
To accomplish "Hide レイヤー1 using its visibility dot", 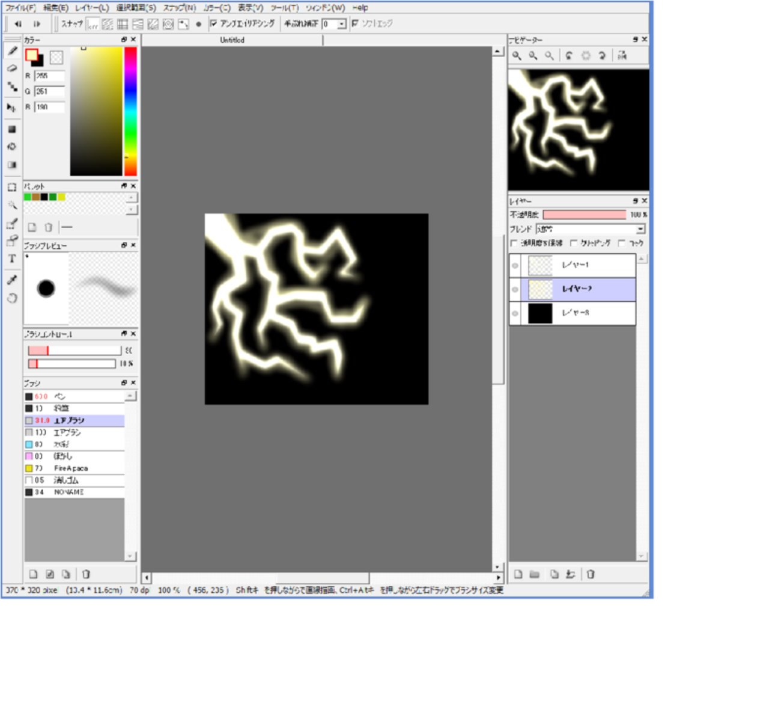I will click(x=515, y=265).
